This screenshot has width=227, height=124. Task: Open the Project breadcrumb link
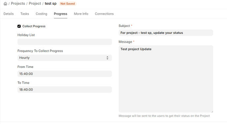click(x=35, y=4)
